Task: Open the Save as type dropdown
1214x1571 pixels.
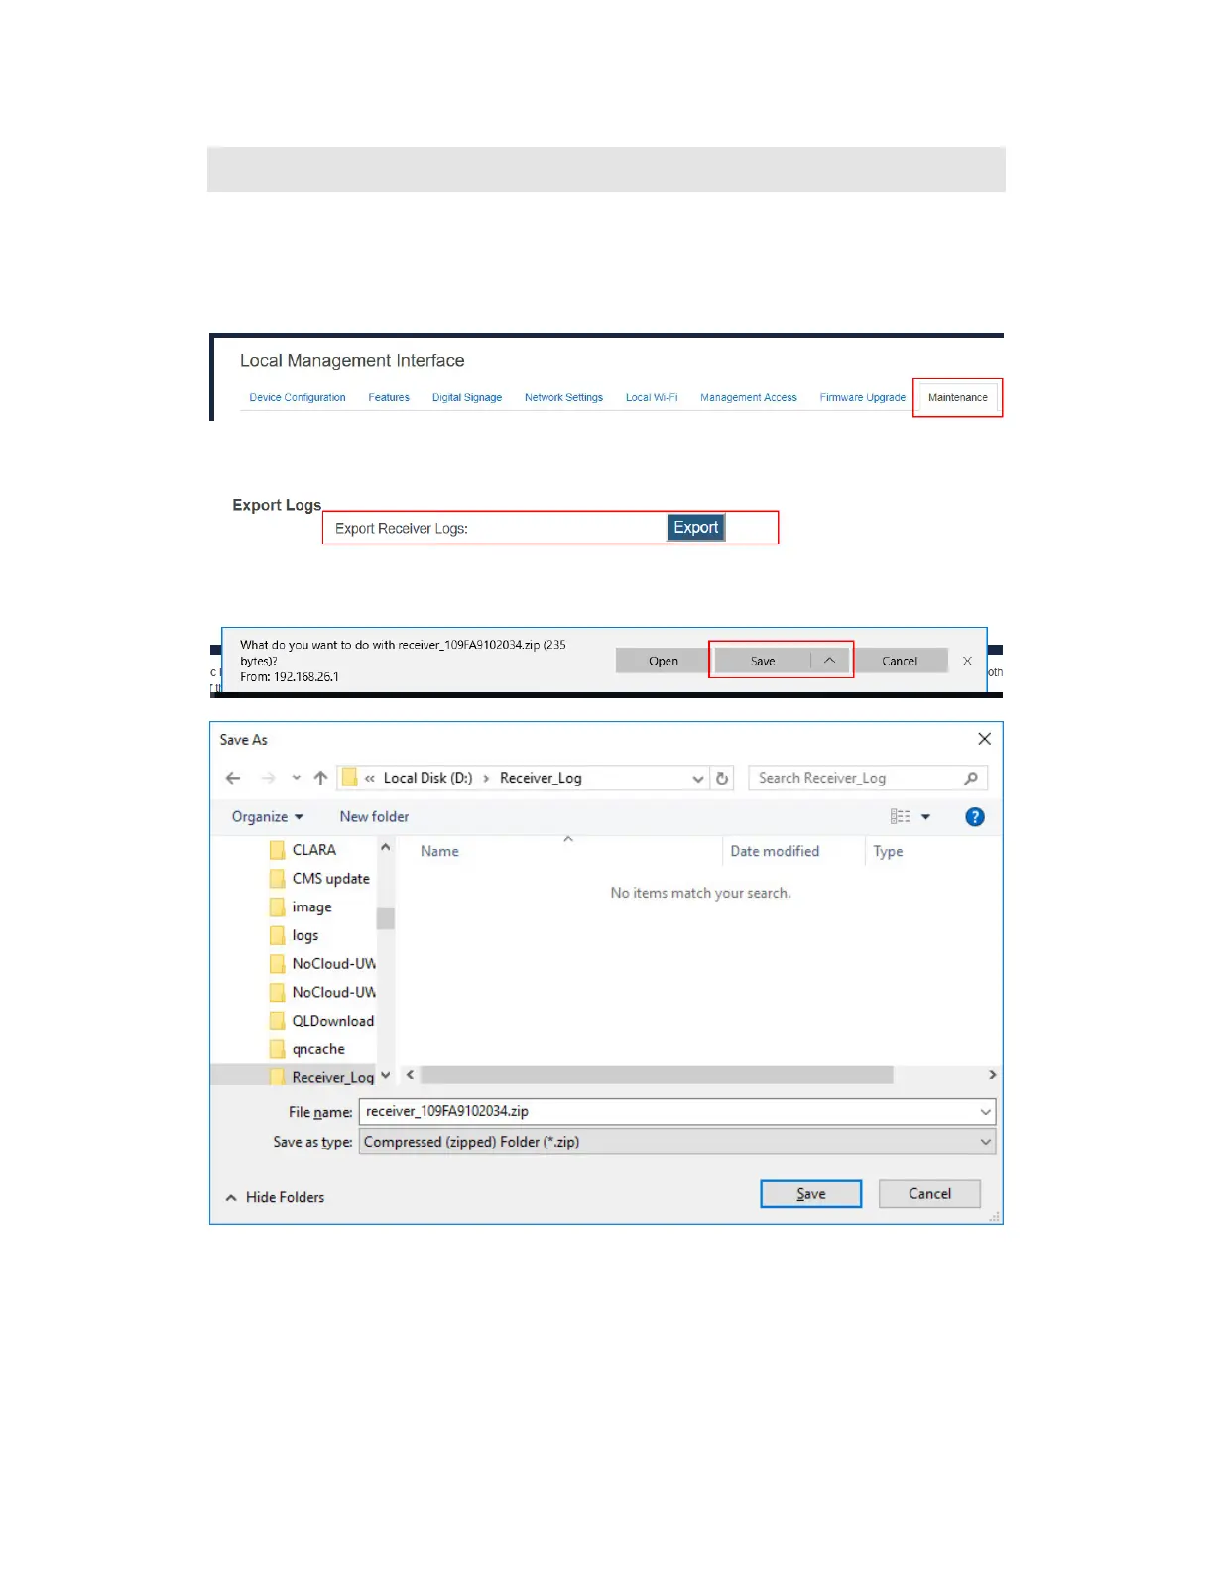Action: tap(677, 1143)
